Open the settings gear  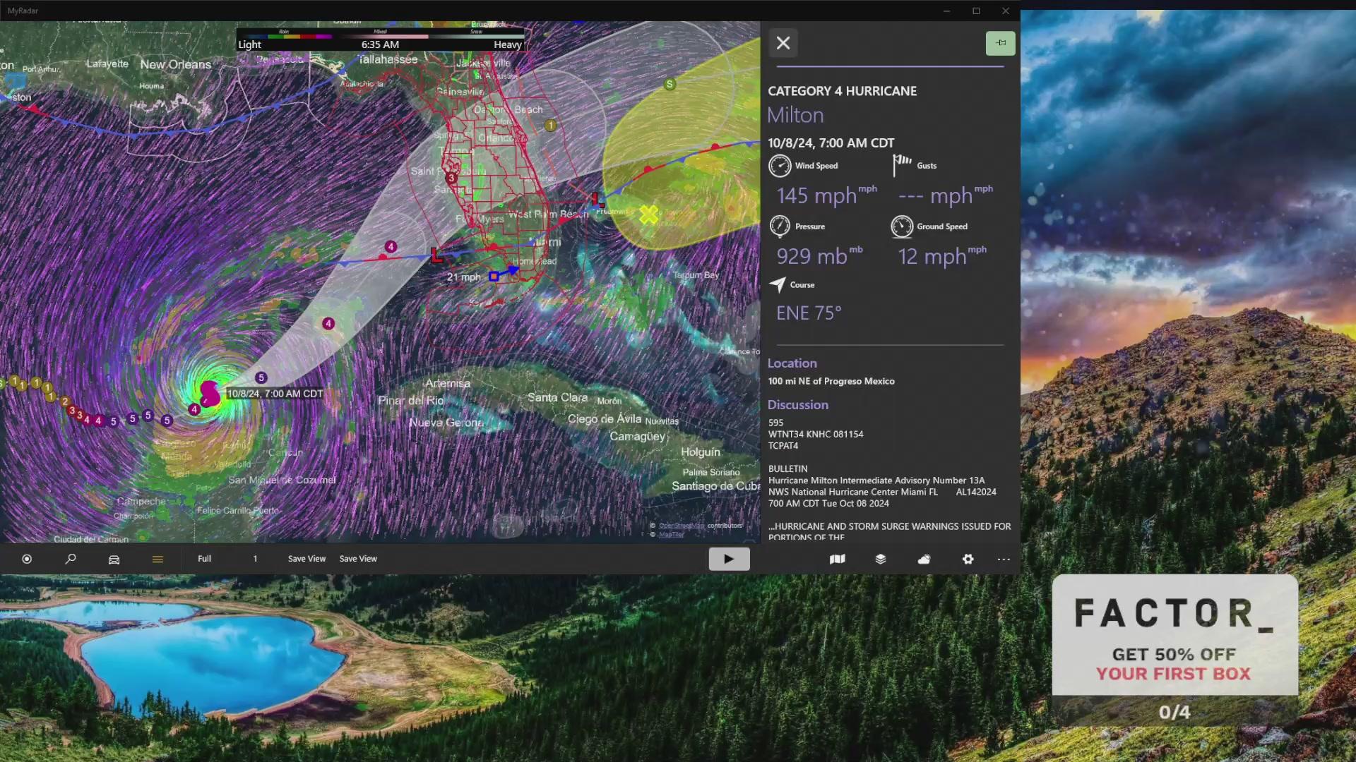(x=968, y=559)
